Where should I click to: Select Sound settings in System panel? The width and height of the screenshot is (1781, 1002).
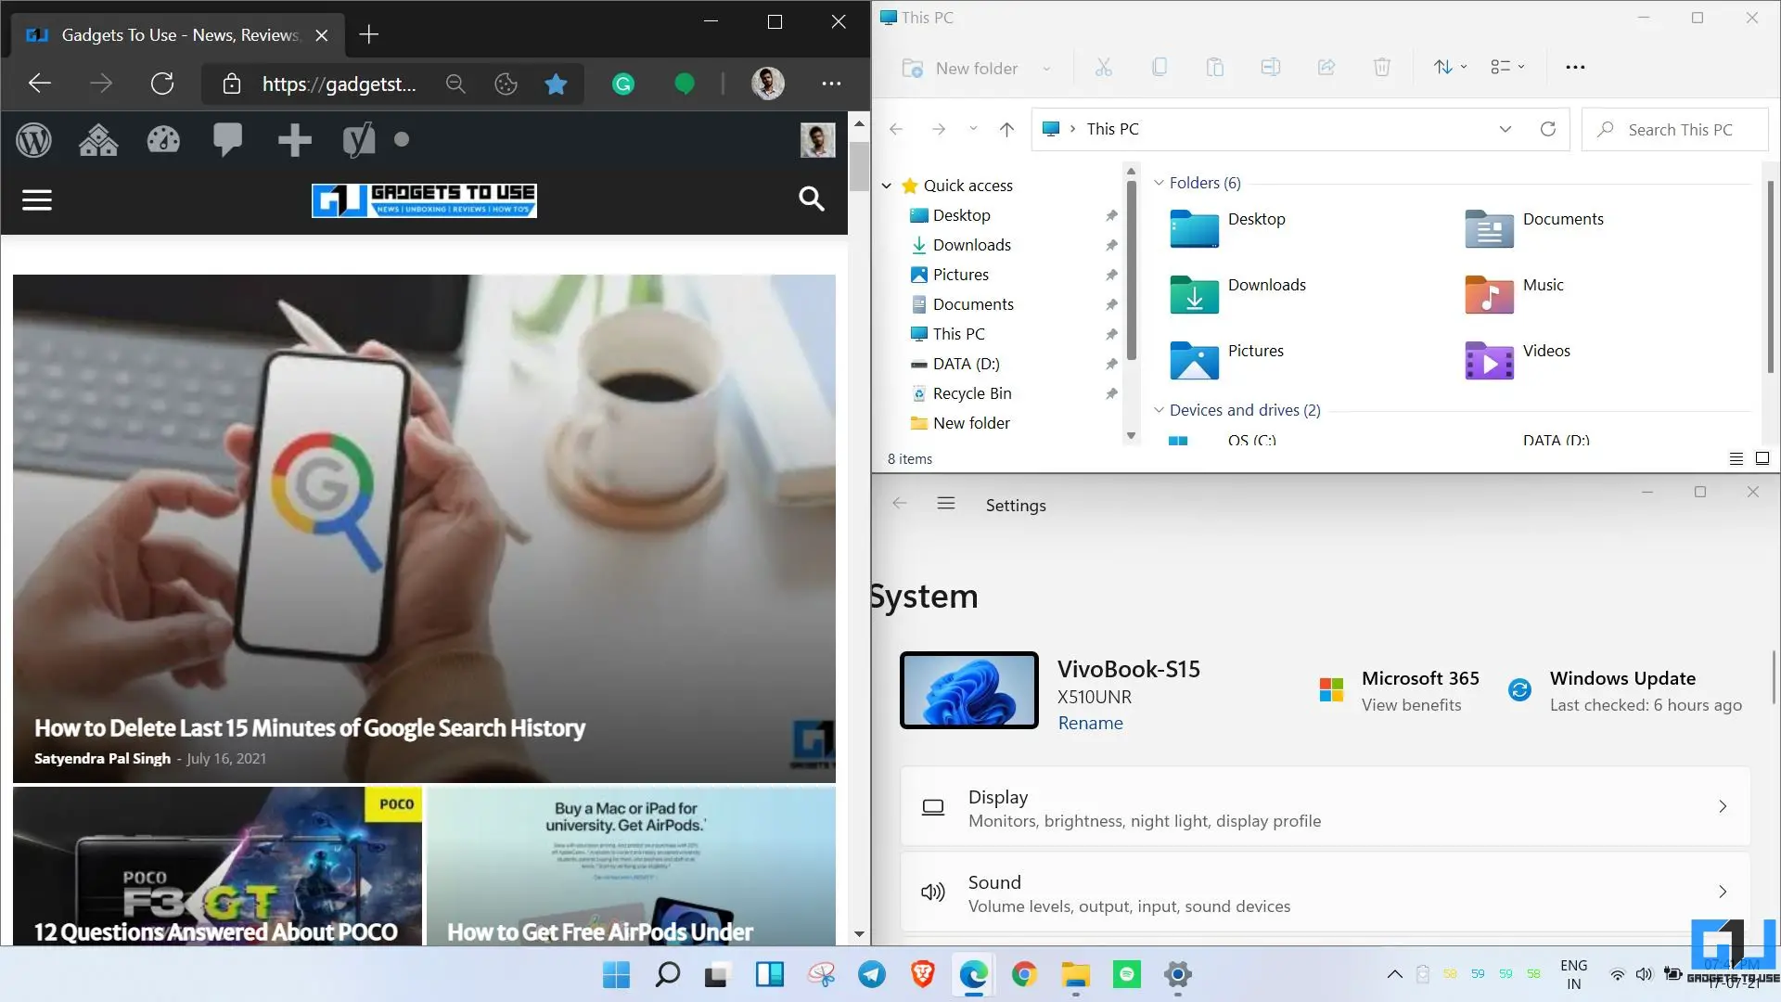pyautogui.click(x=1326, y=891)
